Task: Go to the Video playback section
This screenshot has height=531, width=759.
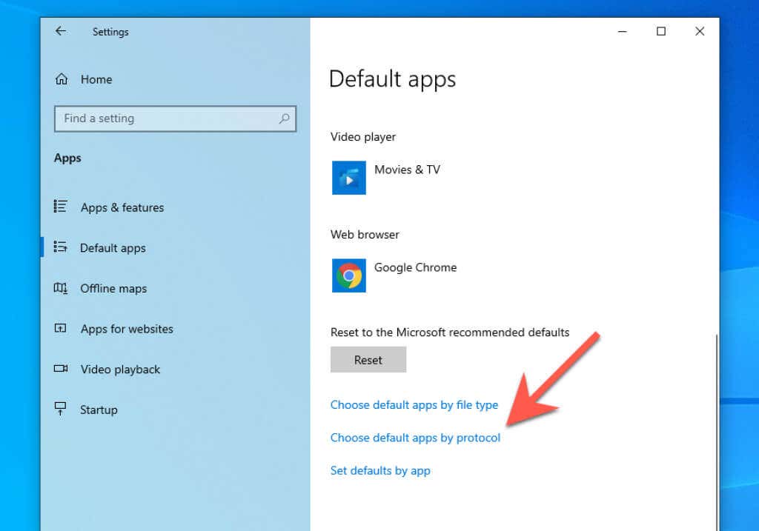Action: pyautogui.click(x=120, y=370)
